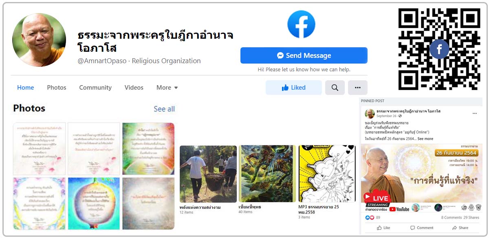Expand the More dropdown in the page tabs
489x240 pixels.
tap(167, 88)
